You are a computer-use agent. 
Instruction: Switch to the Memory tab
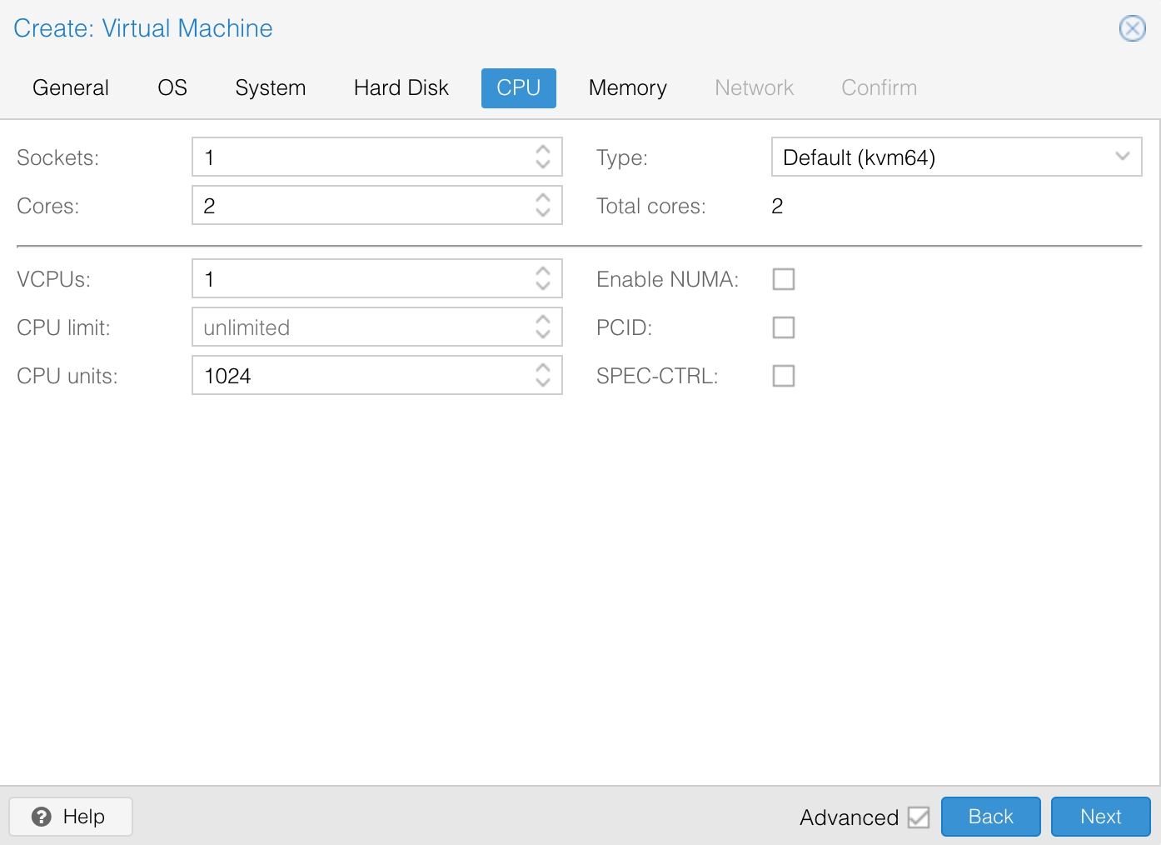pos(627,88)
